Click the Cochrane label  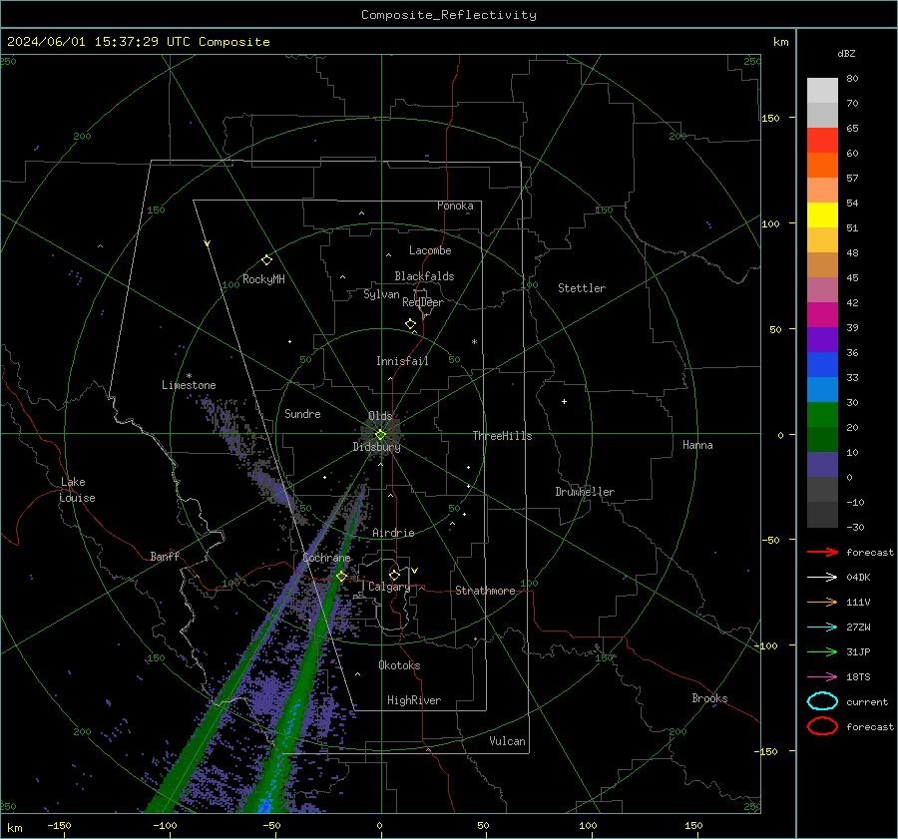[326, 558]
